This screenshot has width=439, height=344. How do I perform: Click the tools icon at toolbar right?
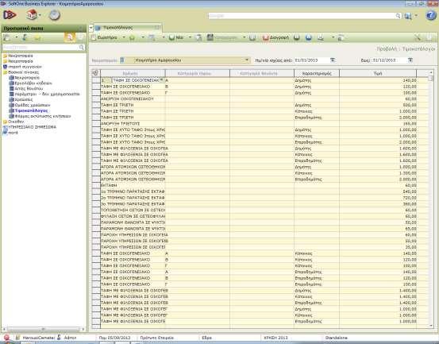click(418, 37)
